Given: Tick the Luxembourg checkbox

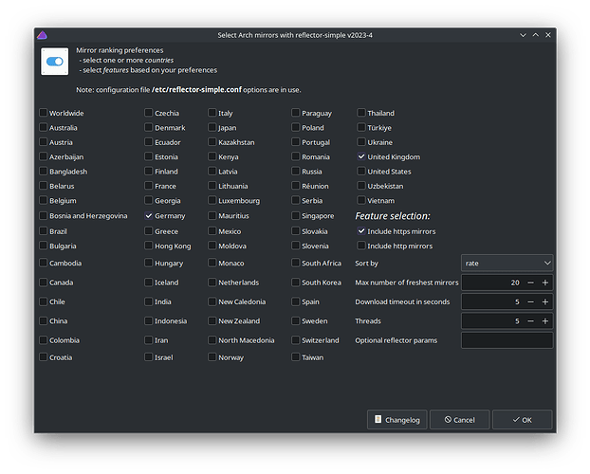Looking at the screenshot, I should pos(212,201).
